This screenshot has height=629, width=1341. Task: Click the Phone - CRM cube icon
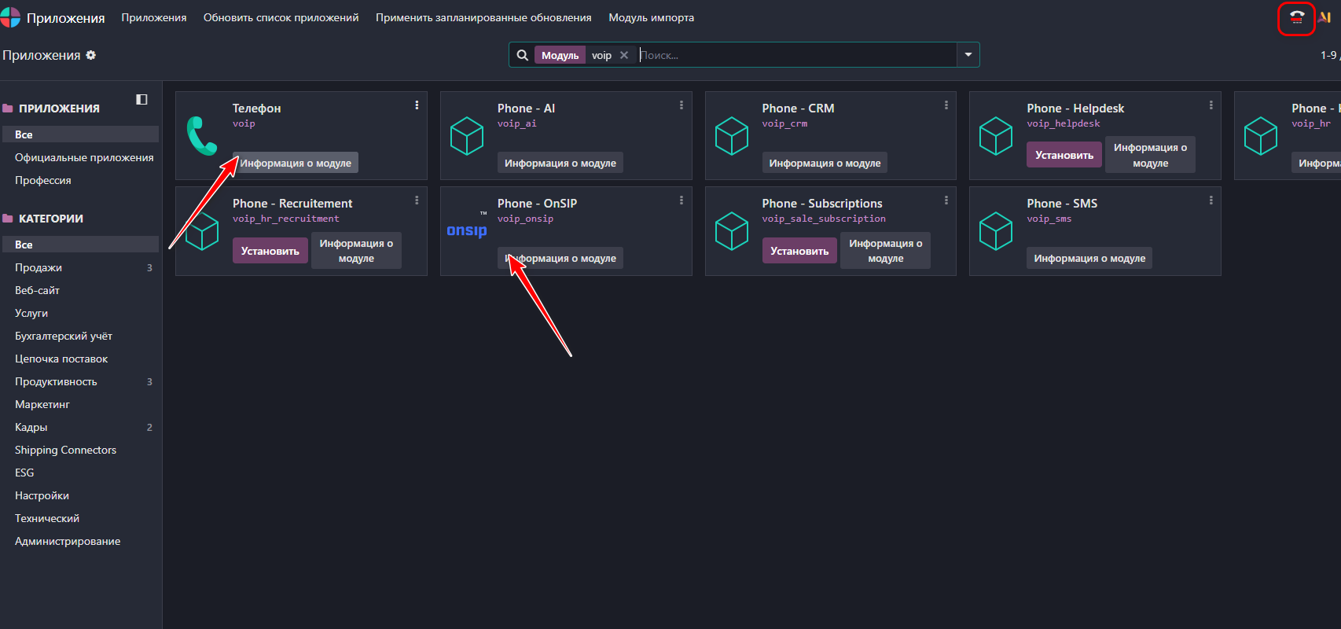point(731,136)
